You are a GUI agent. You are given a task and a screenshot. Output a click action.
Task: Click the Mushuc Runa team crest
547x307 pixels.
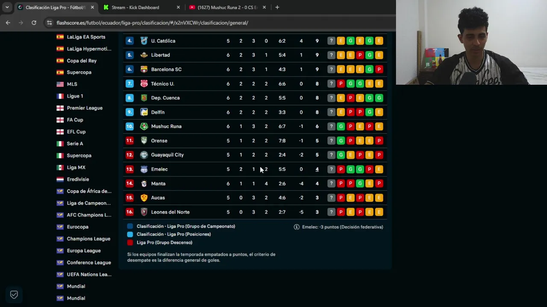pyautogui.click(x=144, y=126)
